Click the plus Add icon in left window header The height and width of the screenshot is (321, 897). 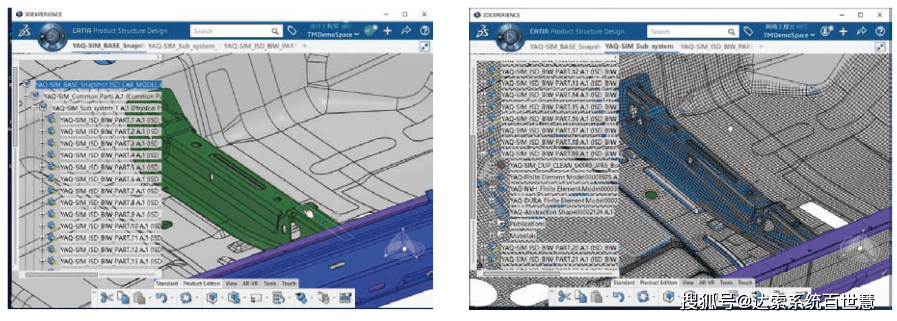coord(387,31)
